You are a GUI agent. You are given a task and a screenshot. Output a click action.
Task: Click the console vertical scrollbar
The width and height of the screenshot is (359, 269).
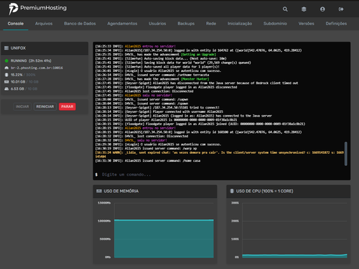pyautogui.click(x=345, y=154)
